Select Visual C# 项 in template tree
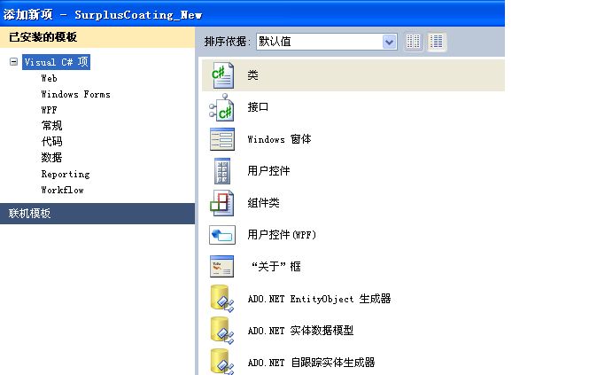Image resolution: width=605 pixels, height=375 pixels. [56, 62]
